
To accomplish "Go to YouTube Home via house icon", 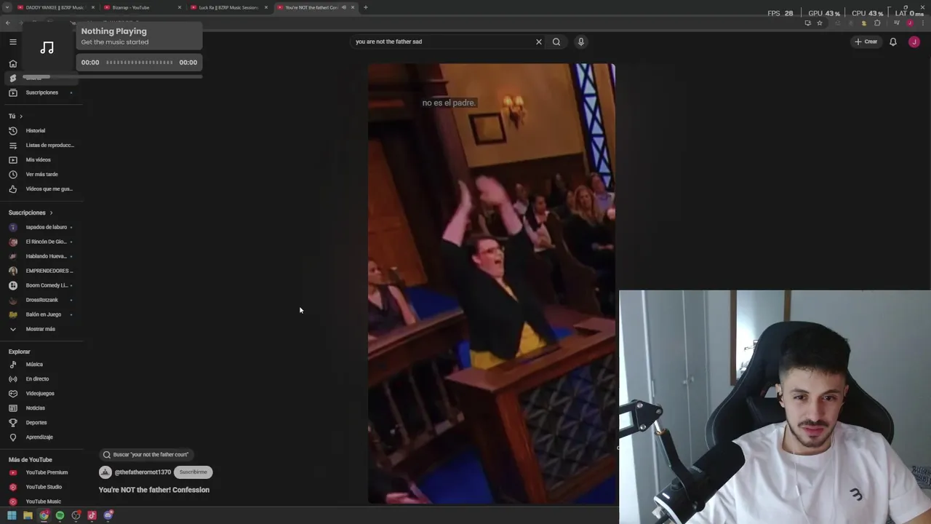I will point(12,63).
